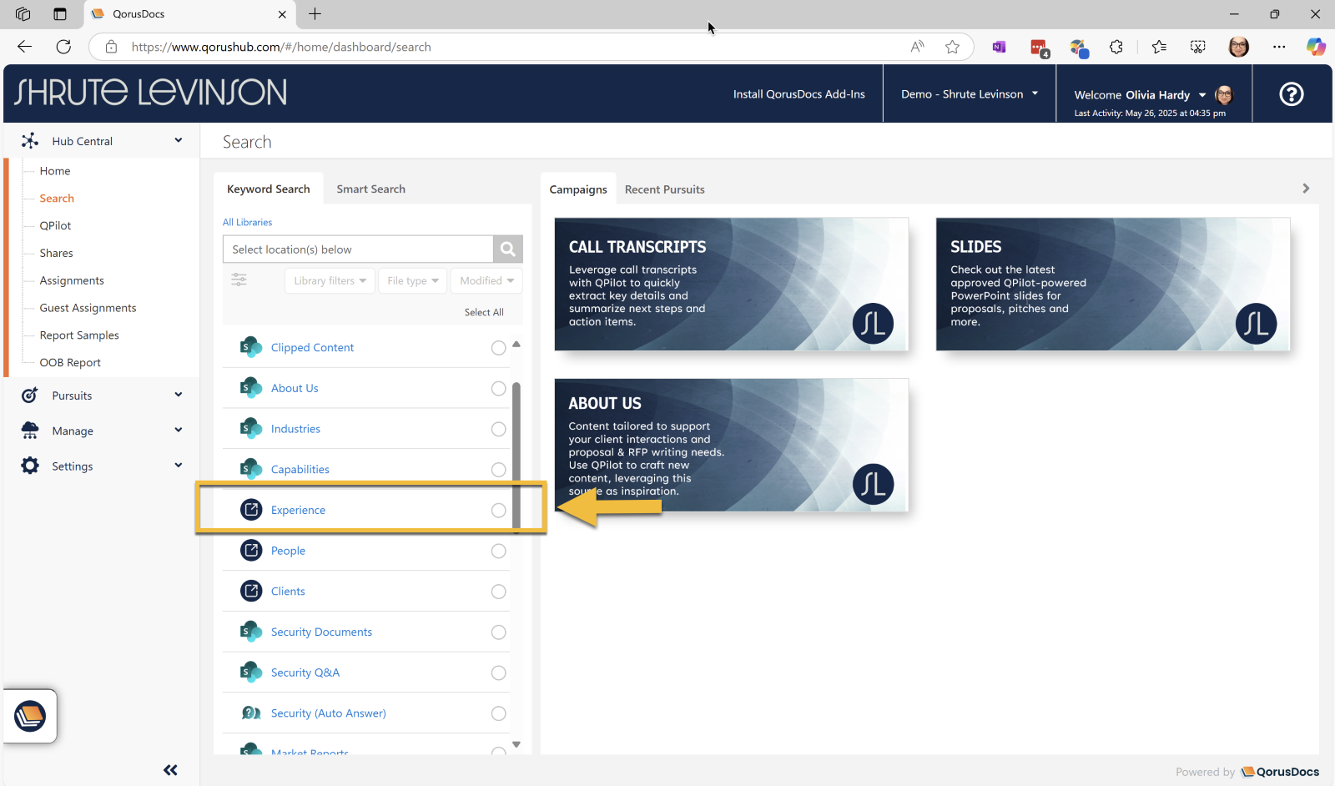Open the help question mark icon

click(1292, 94)
